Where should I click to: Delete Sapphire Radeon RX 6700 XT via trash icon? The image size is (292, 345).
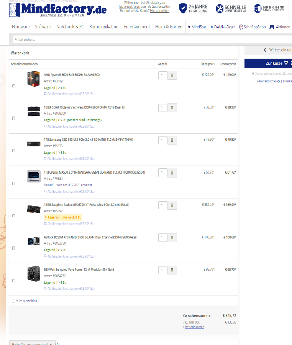172,205
